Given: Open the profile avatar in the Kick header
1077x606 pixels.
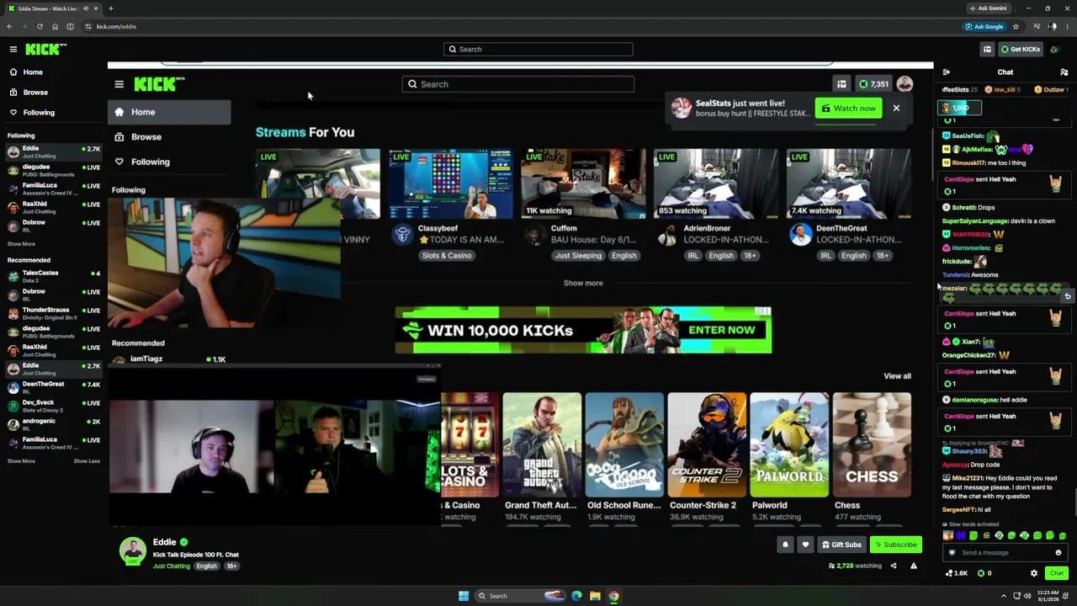Looking at the screenshot, I should click(x=1053, y=50).
